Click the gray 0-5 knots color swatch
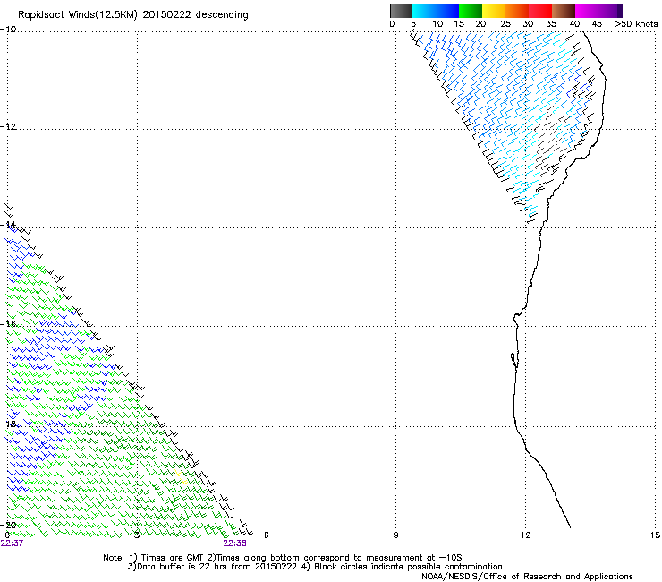 pos(401,11)
